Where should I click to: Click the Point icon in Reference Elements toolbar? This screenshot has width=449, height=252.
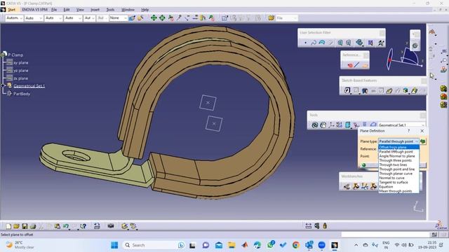349,65
